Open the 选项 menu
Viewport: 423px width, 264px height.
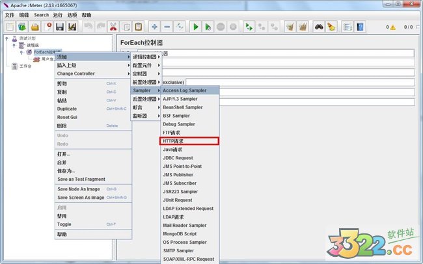[72, 15]
